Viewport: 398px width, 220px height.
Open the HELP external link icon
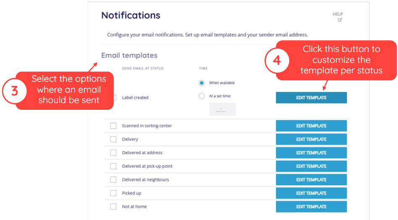(x=340, y=20)
